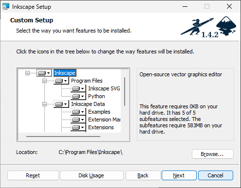
Task: Select the Examples tree item
Action: pyautogui.click(x=99, y=112)
